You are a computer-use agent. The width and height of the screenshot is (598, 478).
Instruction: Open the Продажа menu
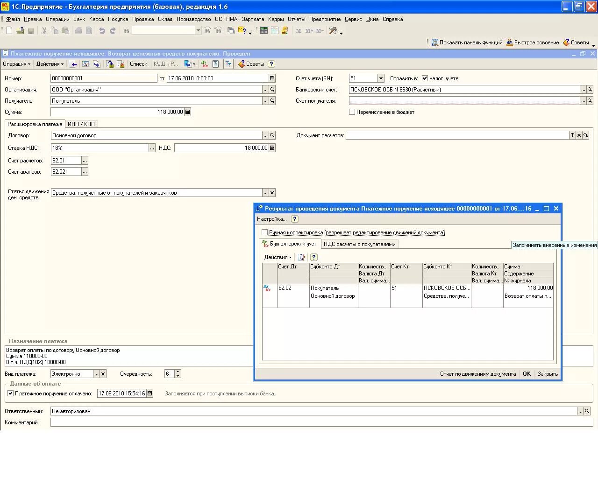(x=143, y=19)
